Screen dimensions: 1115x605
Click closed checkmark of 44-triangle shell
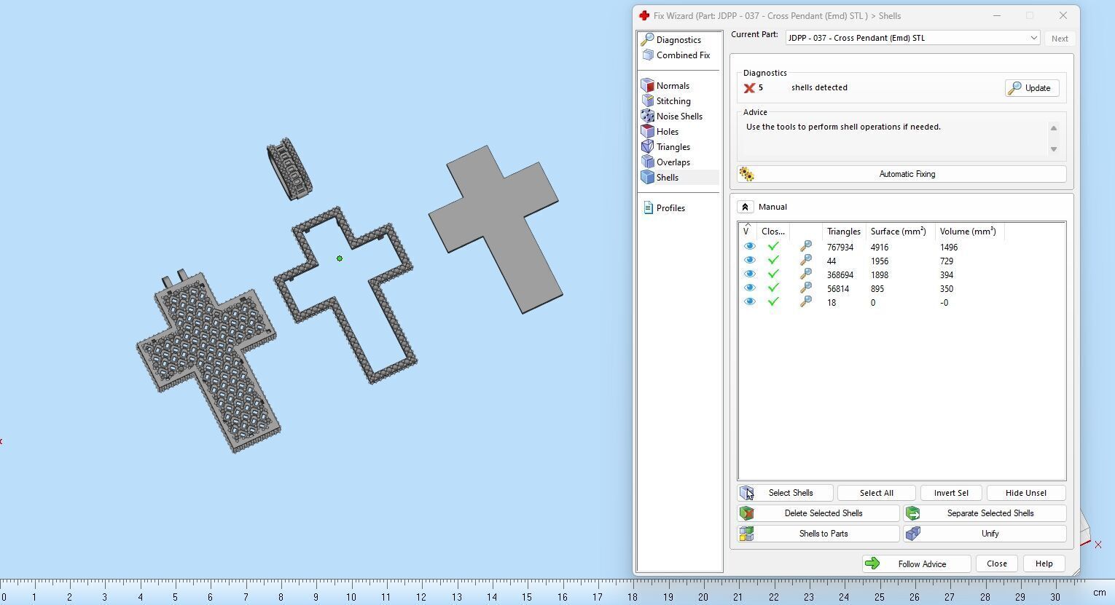point(773,261)
